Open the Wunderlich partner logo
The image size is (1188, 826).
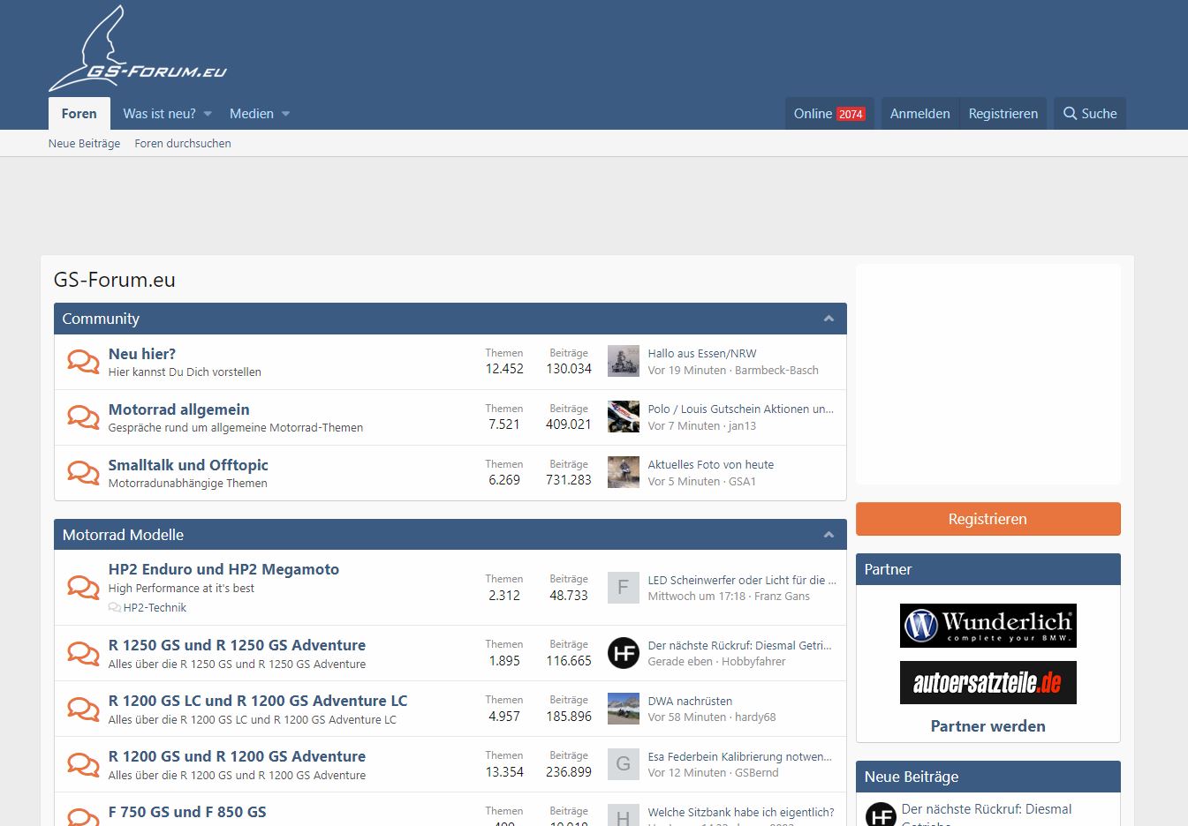pos(987,626)
